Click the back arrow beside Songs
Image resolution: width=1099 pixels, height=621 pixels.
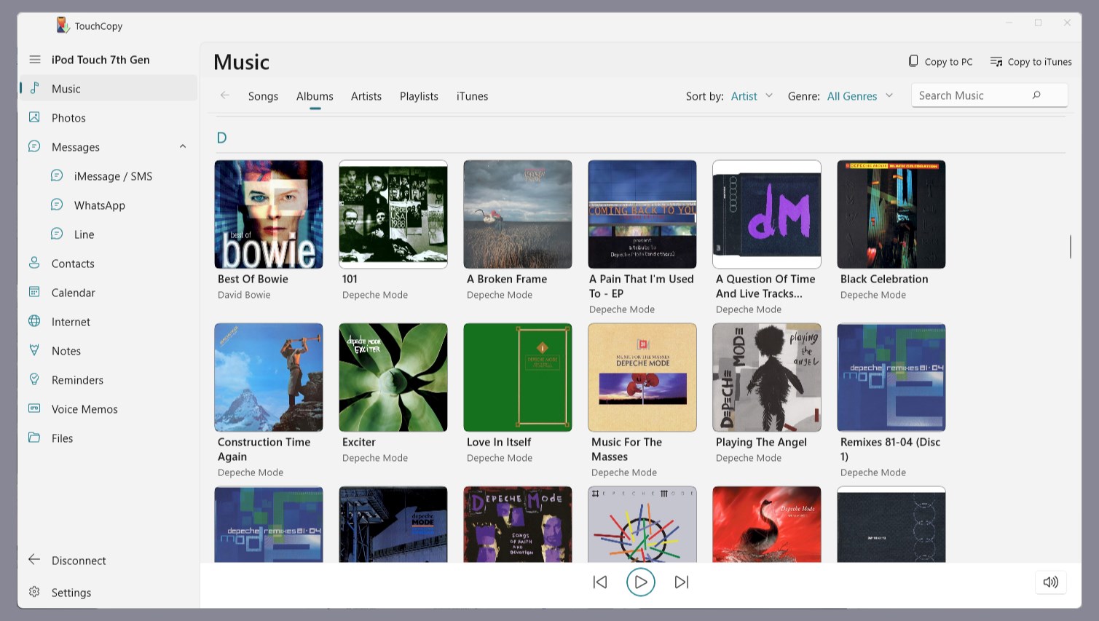tap(225, 95)
